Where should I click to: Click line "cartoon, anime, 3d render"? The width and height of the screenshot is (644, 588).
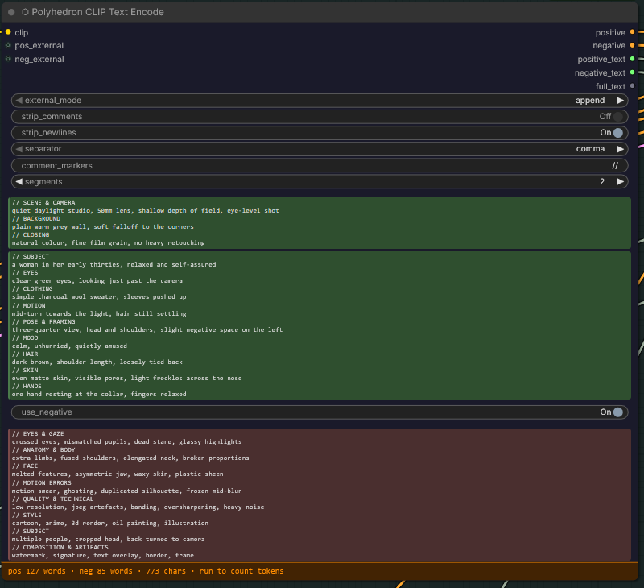[110, 523]
